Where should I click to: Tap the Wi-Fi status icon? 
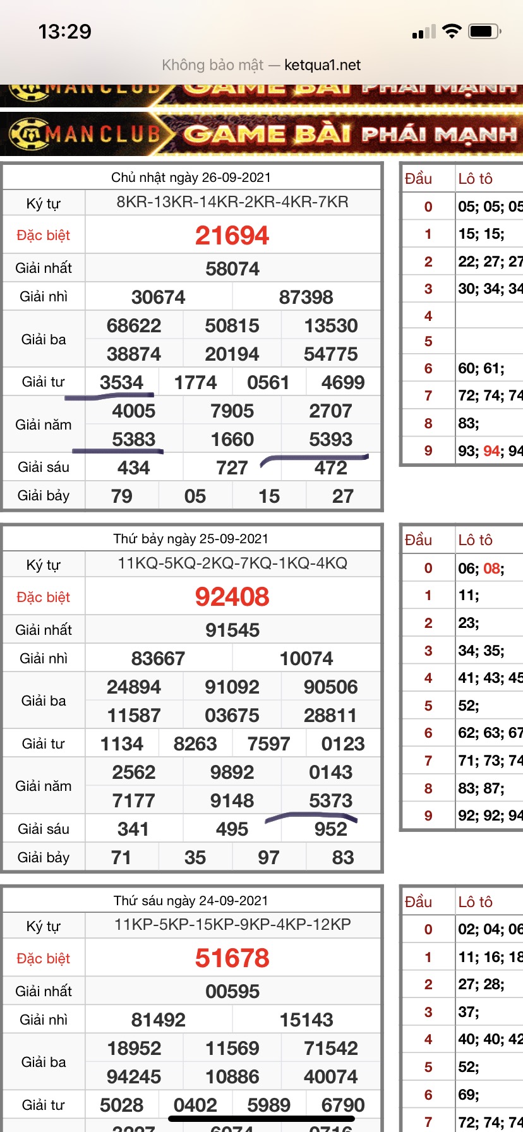(452, 31)
